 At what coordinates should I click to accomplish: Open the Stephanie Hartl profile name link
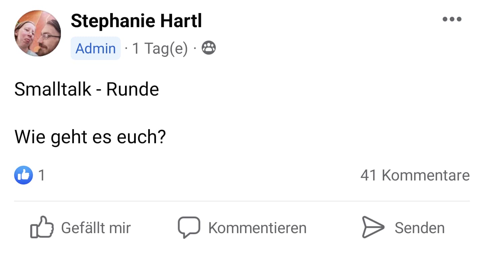click(136, 21)
